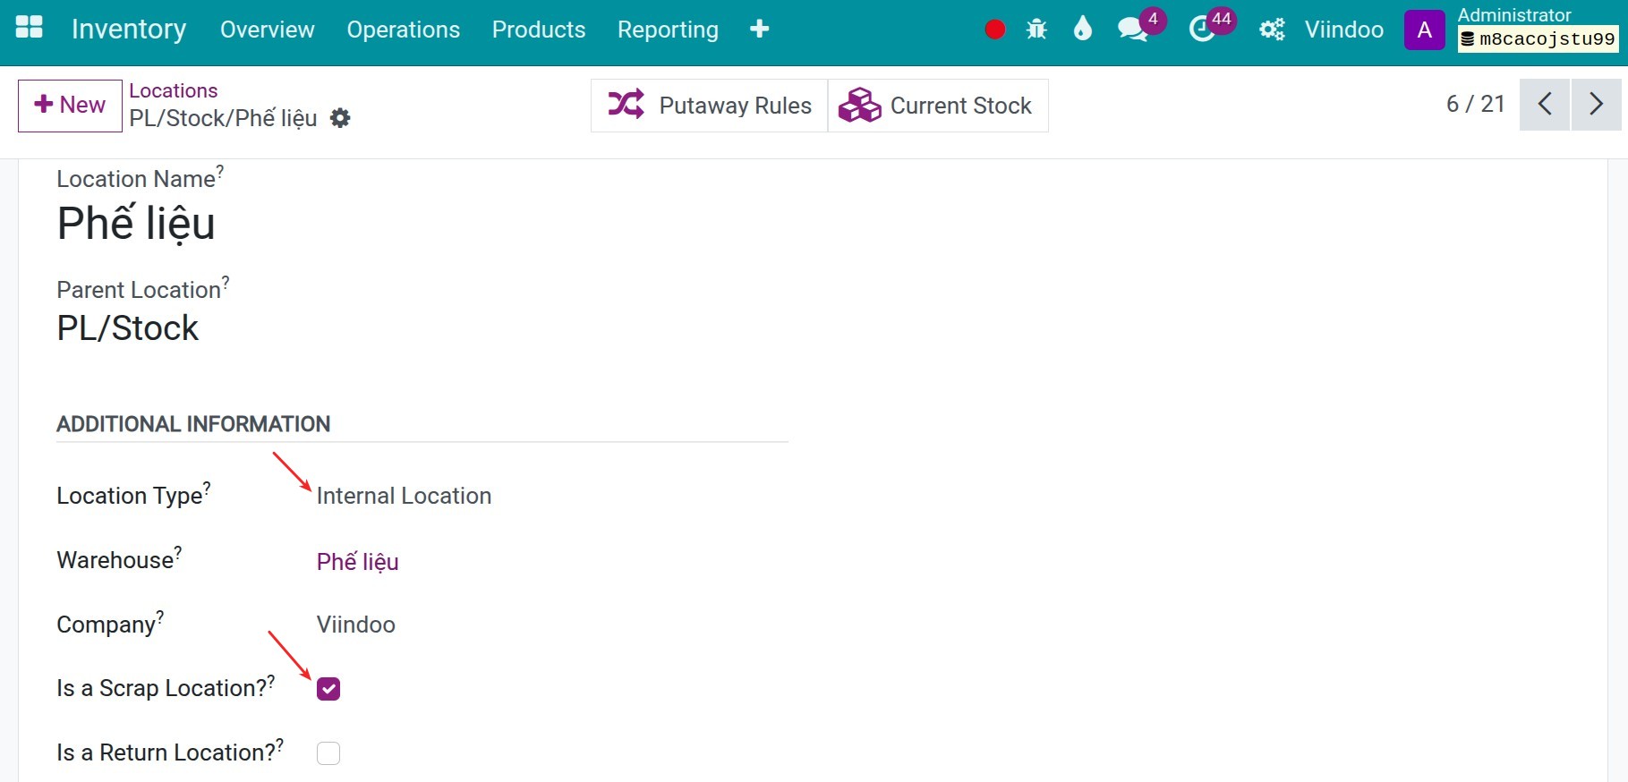The height and width of the screenshot is (782, 1628).
Task: Click the red recording dot icon
Action: coord(994,30)
